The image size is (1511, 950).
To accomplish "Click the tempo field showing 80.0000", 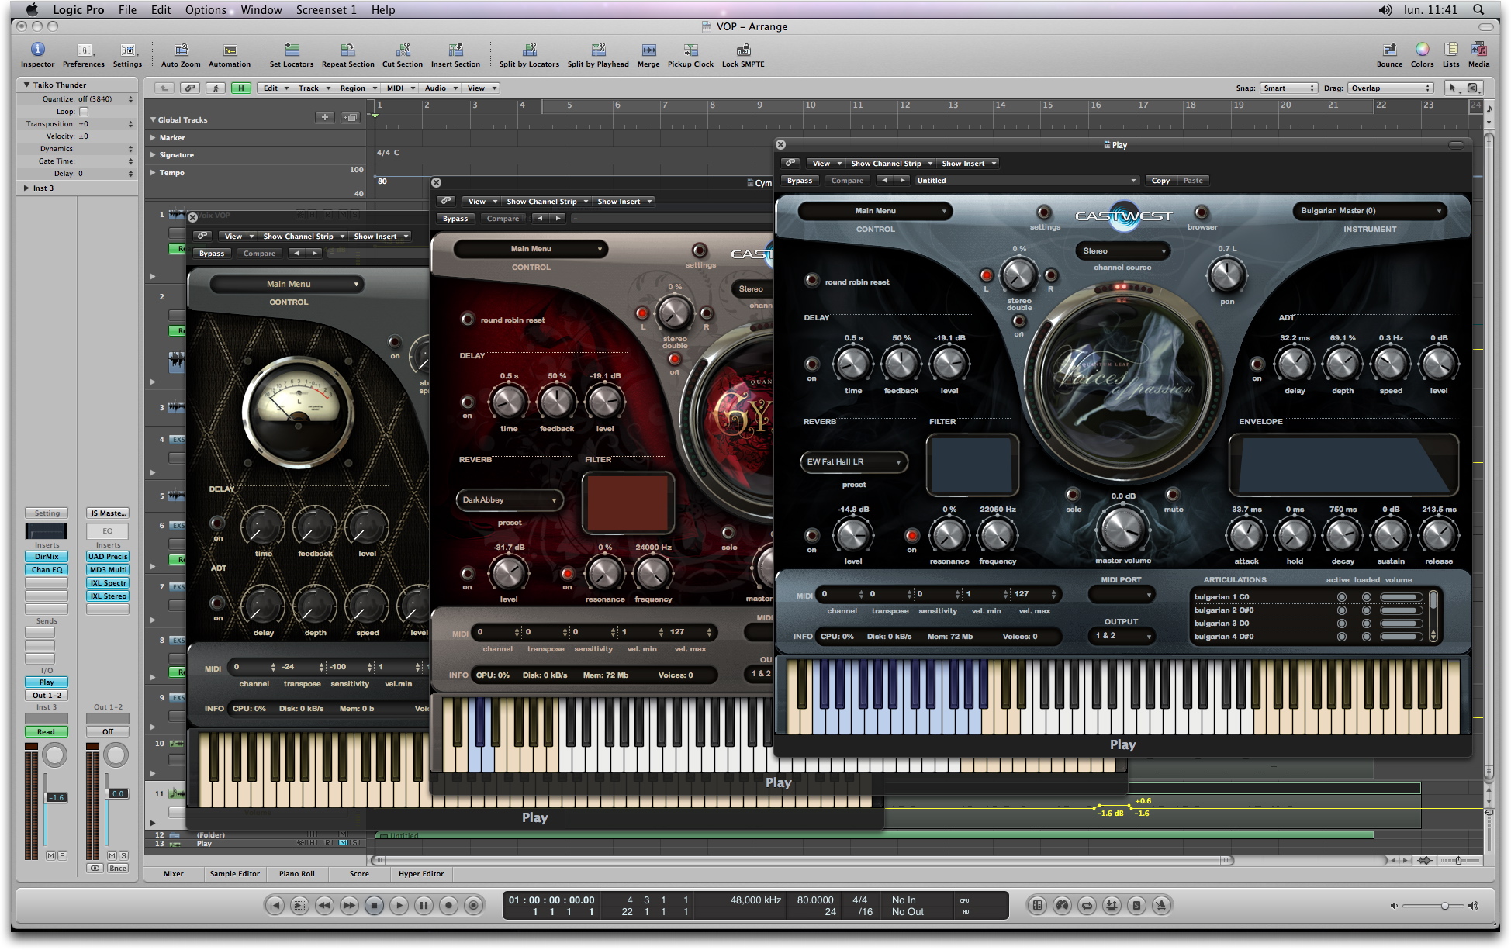I will tap(815, 900).
